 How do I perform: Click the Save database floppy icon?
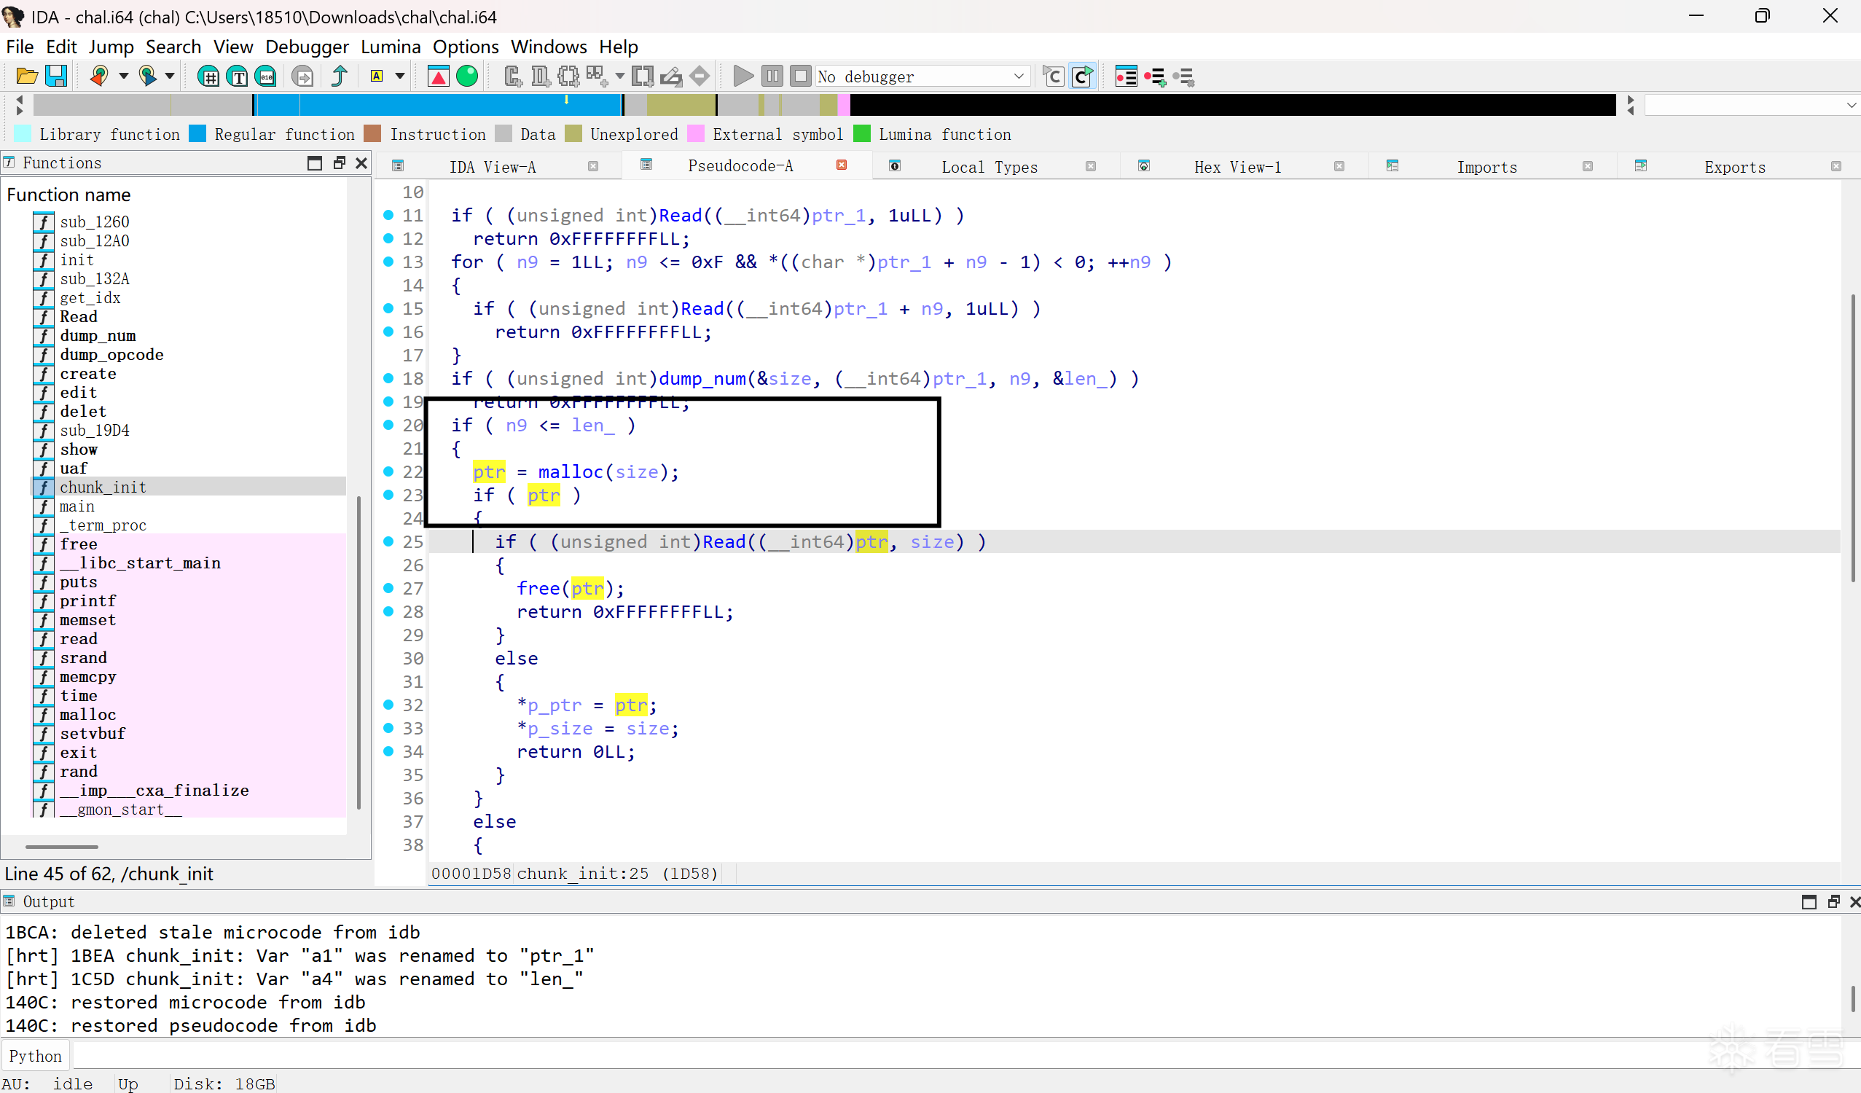pyautogui.click(x=56, y=76)
